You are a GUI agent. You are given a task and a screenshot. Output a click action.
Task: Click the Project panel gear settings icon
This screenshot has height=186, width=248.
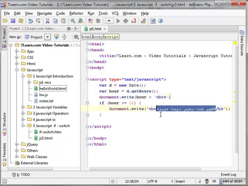point(69,29)
